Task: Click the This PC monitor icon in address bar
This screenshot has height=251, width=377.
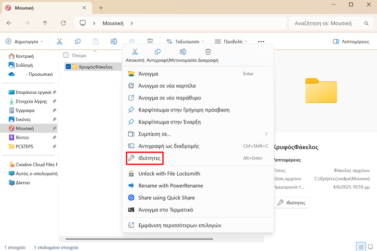Action: click(83, 23)
